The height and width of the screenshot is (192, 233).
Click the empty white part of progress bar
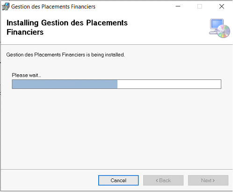click(x=169, y=84)
